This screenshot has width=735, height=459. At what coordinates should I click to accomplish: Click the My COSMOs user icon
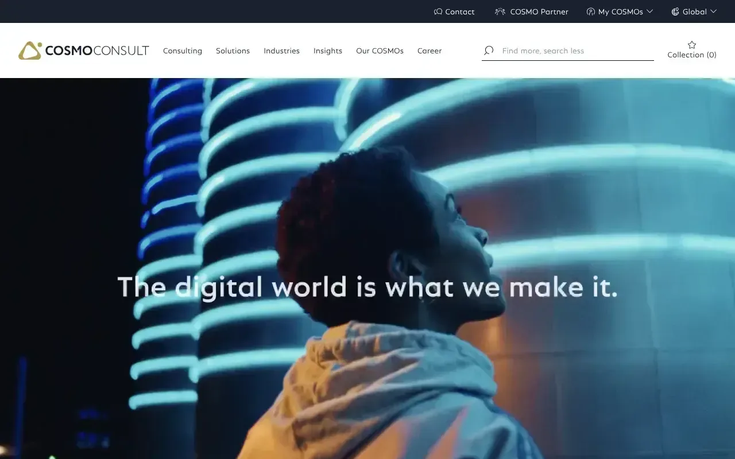pos(590,11)
